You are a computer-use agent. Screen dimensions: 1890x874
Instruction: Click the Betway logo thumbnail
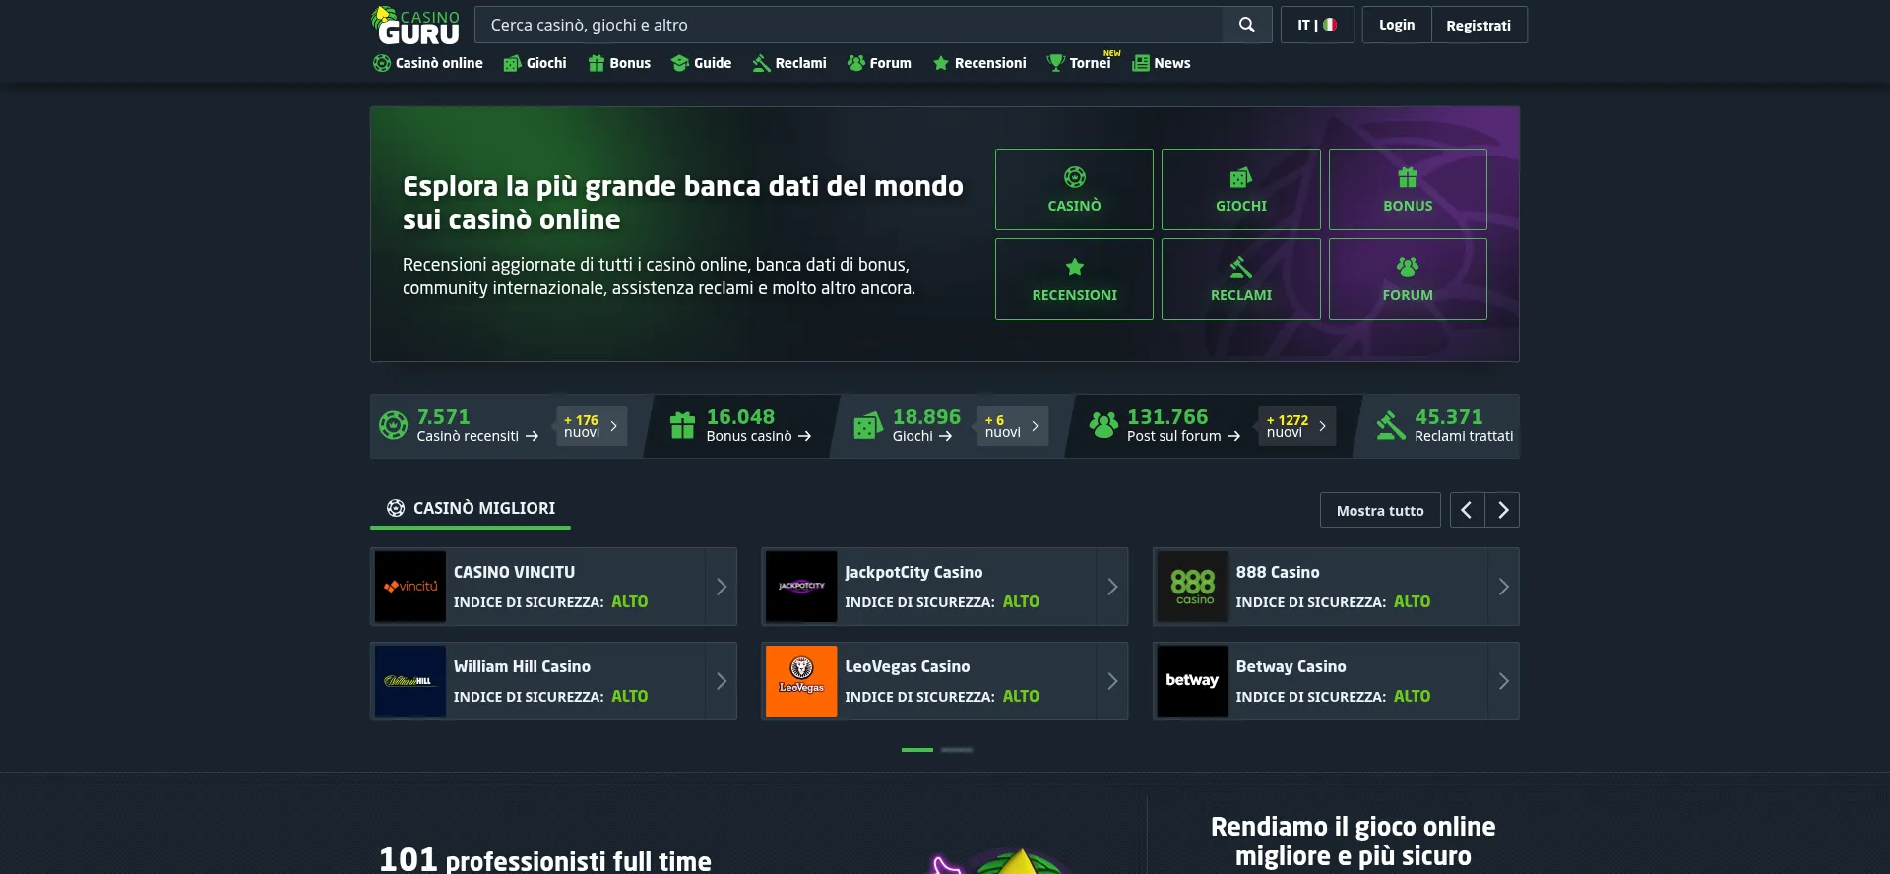(1193, 681)
